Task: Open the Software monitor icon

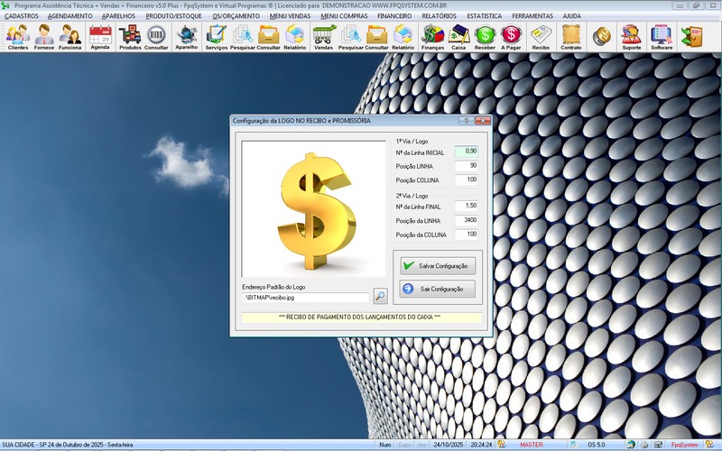Action: click(662, 37)
